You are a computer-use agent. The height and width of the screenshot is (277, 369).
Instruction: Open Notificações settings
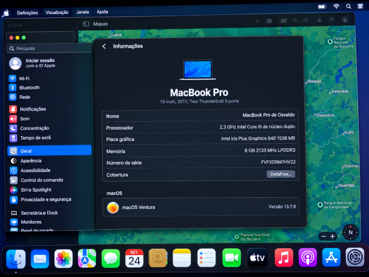[28, 109]
